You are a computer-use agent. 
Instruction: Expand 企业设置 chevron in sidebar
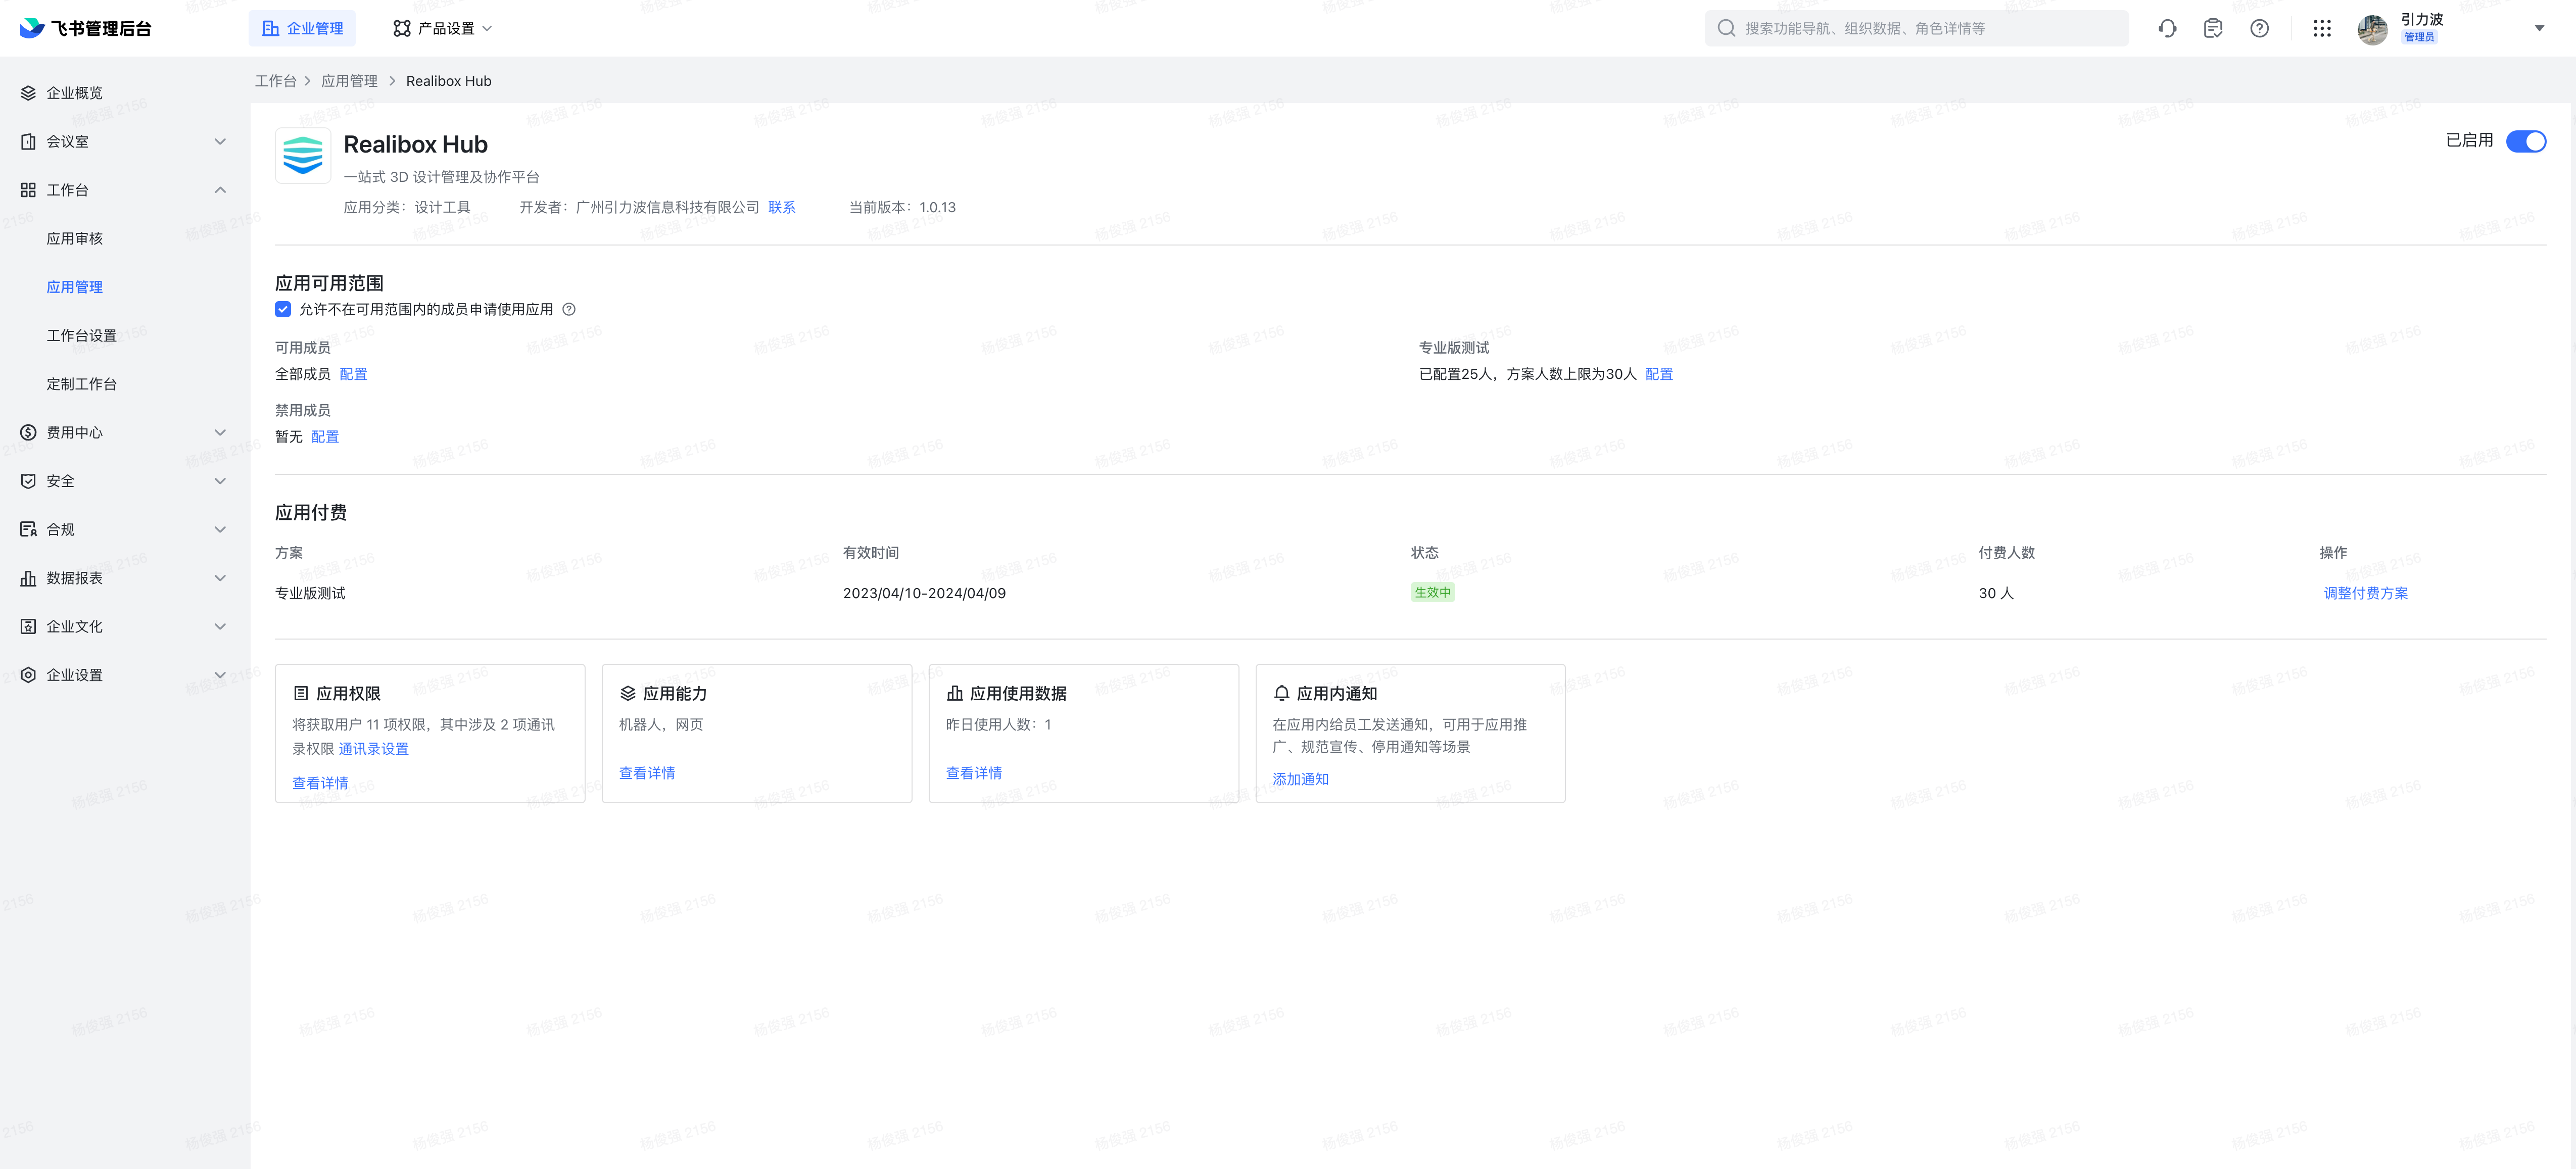[220, 675]
